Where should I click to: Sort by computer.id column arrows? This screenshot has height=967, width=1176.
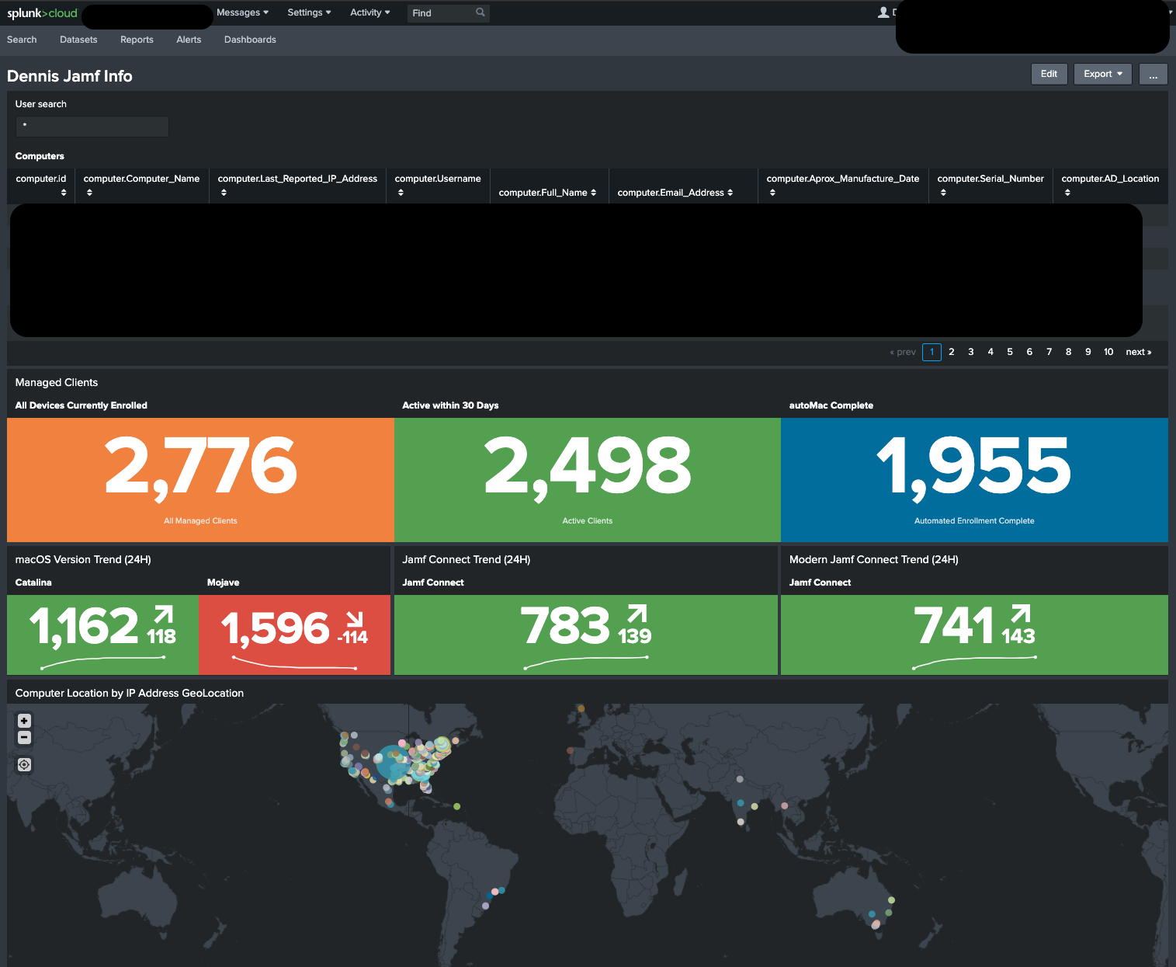[x=64, y=193]
